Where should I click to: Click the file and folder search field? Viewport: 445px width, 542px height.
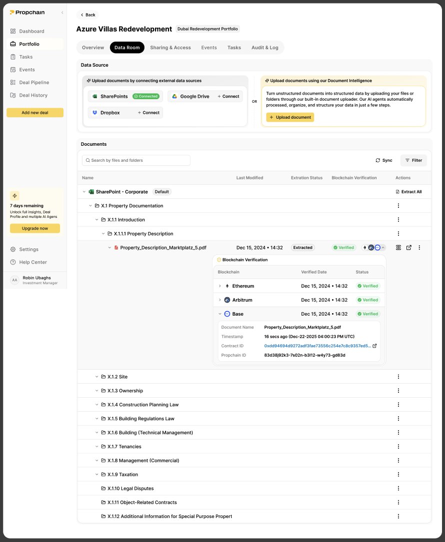point(136,160)
